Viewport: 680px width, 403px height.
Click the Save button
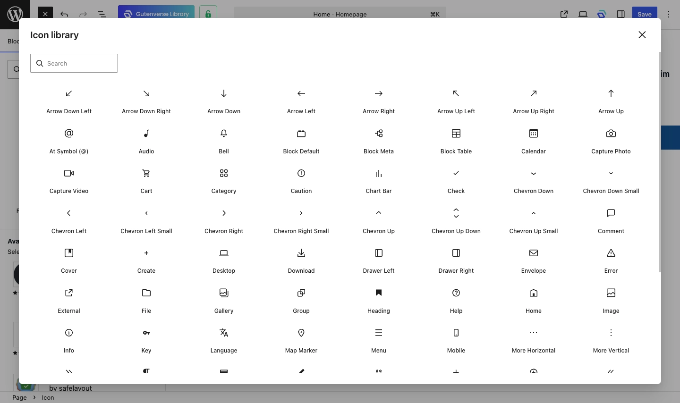644,14
